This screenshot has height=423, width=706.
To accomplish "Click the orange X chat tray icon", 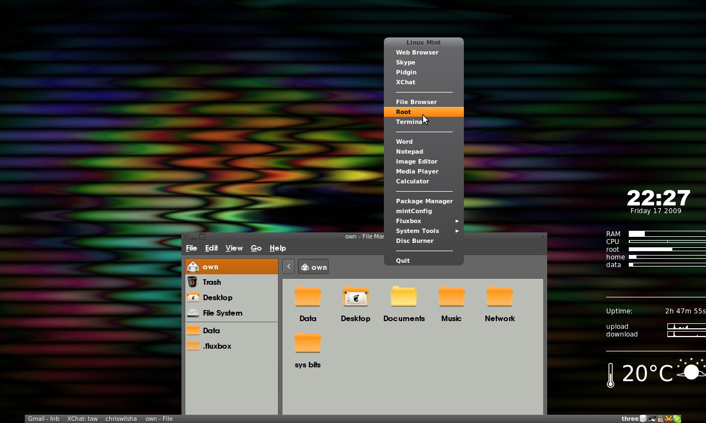I will pyautogui.click(x=668, y=419).
